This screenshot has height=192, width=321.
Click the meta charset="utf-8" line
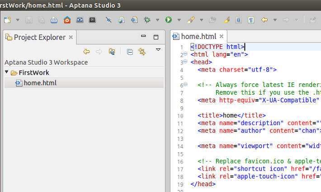point(237,70)
